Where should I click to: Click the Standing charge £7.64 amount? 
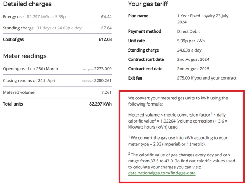point(106,28)
